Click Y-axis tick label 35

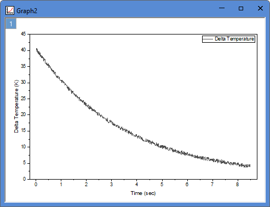click(24, 66)
